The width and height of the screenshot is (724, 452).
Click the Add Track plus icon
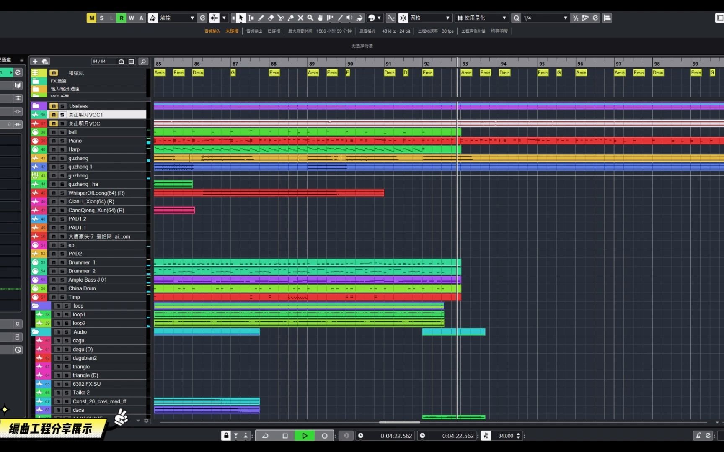[x=35, y=62]
